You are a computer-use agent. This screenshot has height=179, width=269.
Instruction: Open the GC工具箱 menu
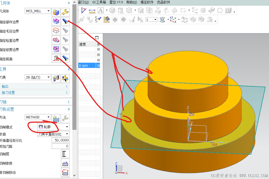pos(99,2)
